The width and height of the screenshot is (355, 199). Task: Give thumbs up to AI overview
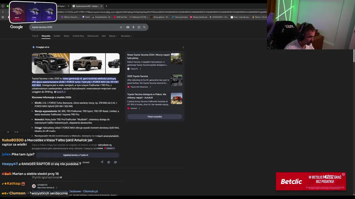pyautogui.click(x=109, y=162)
